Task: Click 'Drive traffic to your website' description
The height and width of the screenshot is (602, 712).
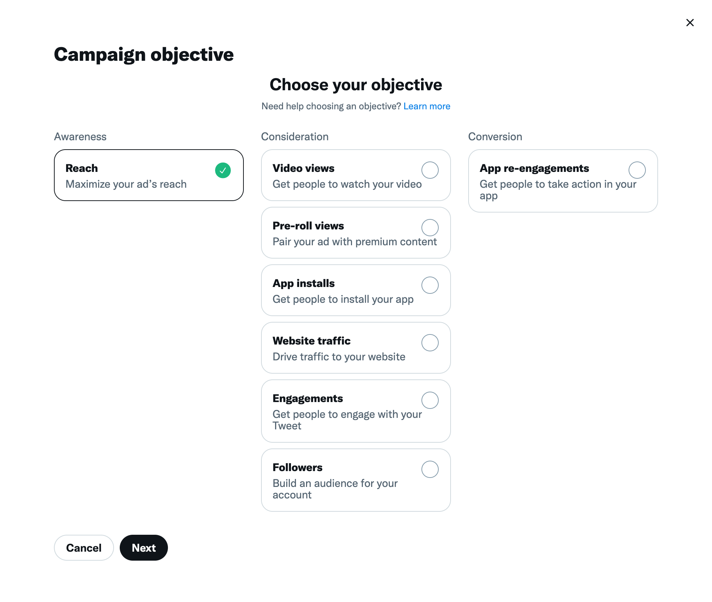Action: (x=339, y=357)
